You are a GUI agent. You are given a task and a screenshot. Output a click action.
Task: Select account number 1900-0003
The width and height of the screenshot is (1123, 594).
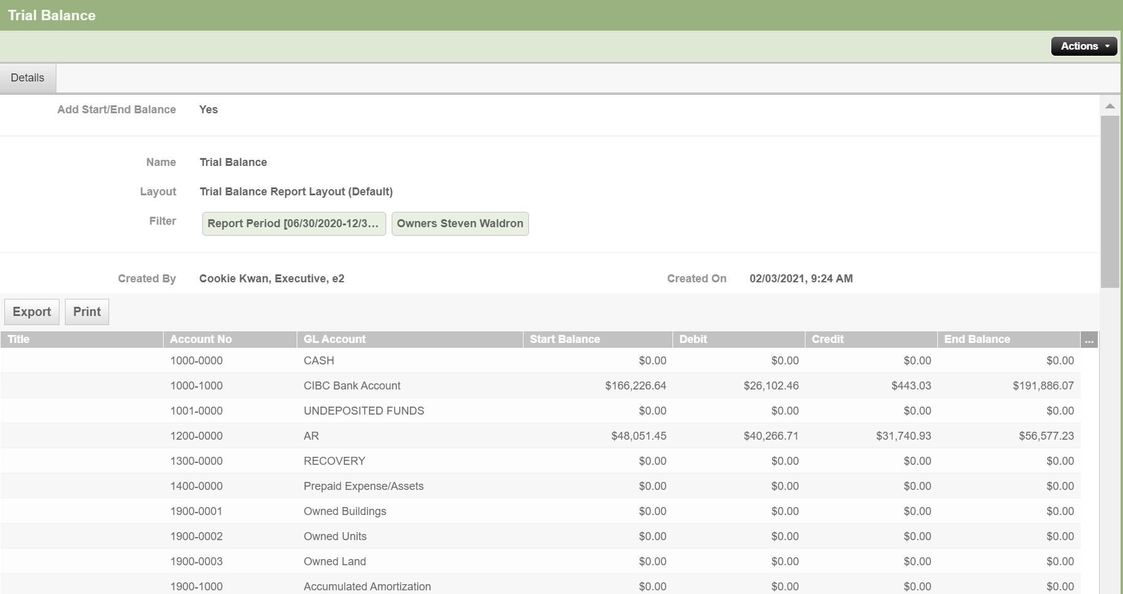(196, 562)
